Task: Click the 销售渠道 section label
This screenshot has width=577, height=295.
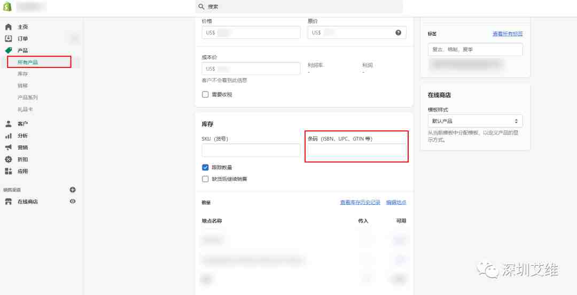Action: tap(12, 190)
